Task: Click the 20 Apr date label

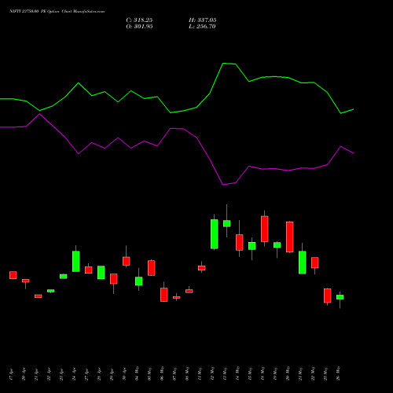Action: 24,374
